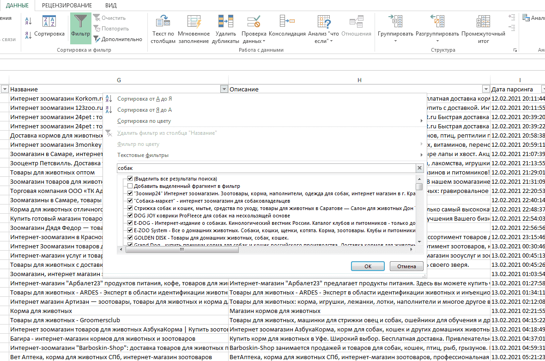Sort descending Z to A ribbon icon
Viewport: 545px width, 361px height.
tap(29, 35)
